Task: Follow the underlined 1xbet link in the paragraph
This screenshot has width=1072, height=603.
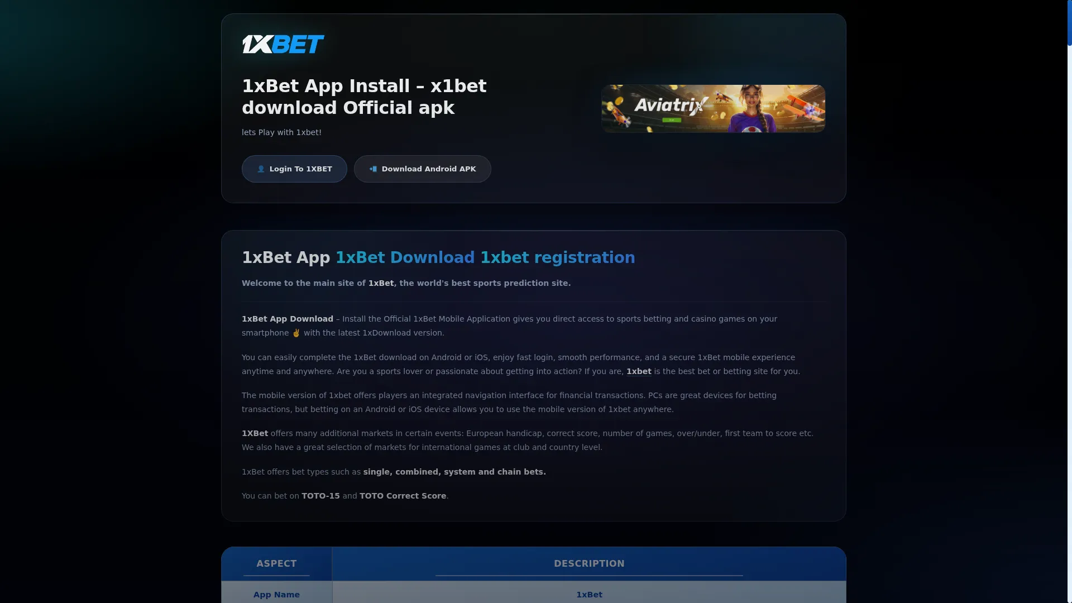Action: pos(639,371)
